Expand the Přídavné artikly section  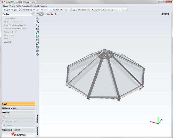(18, 108)
